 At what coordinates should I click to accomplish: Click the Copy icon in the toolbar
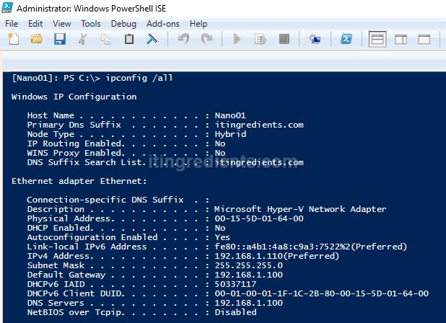tap(106, 40)
